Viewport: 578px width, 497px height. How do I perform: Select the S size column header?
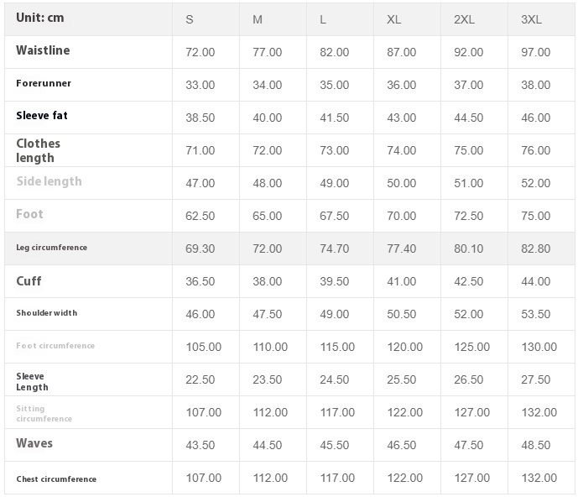tap(190, 19)
